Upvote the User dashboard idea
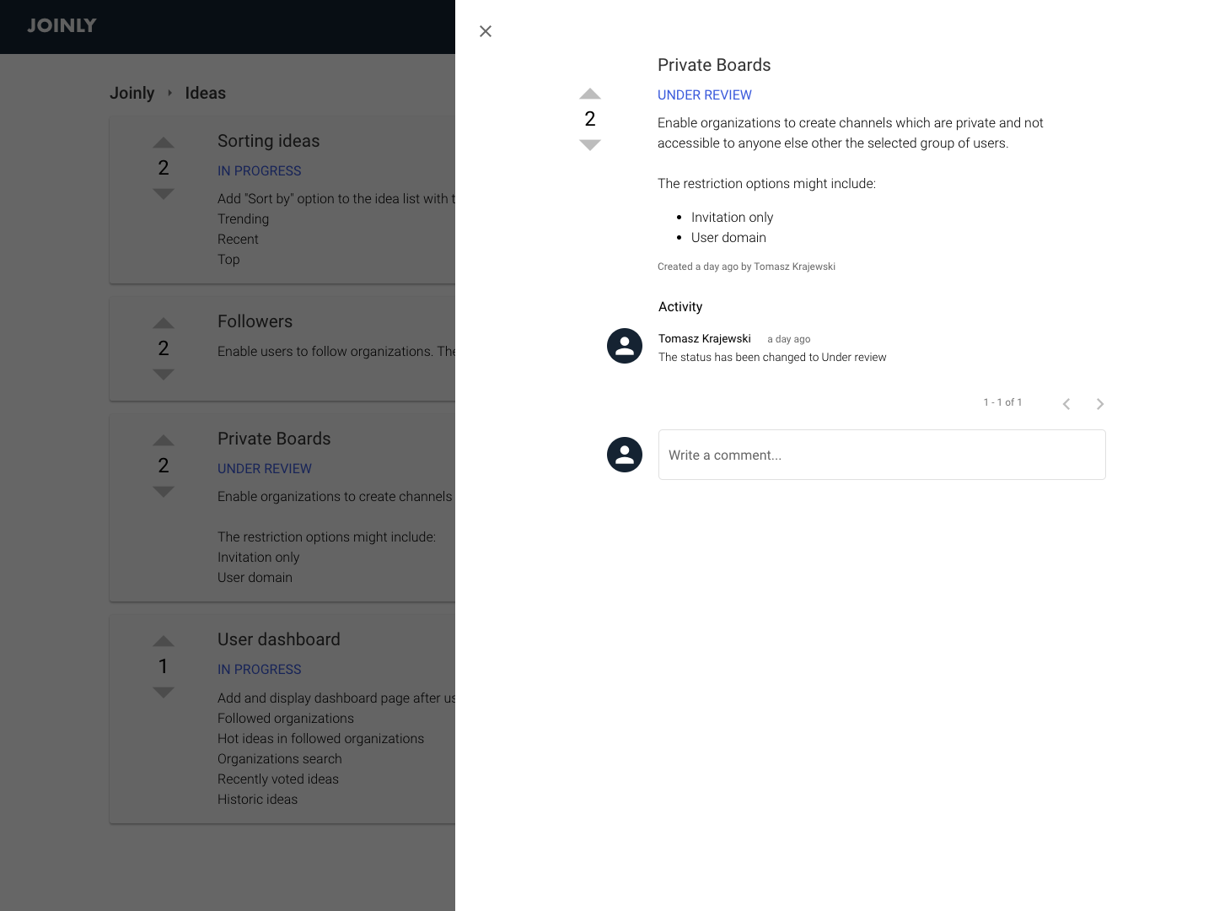 click(x=164, y=641)
